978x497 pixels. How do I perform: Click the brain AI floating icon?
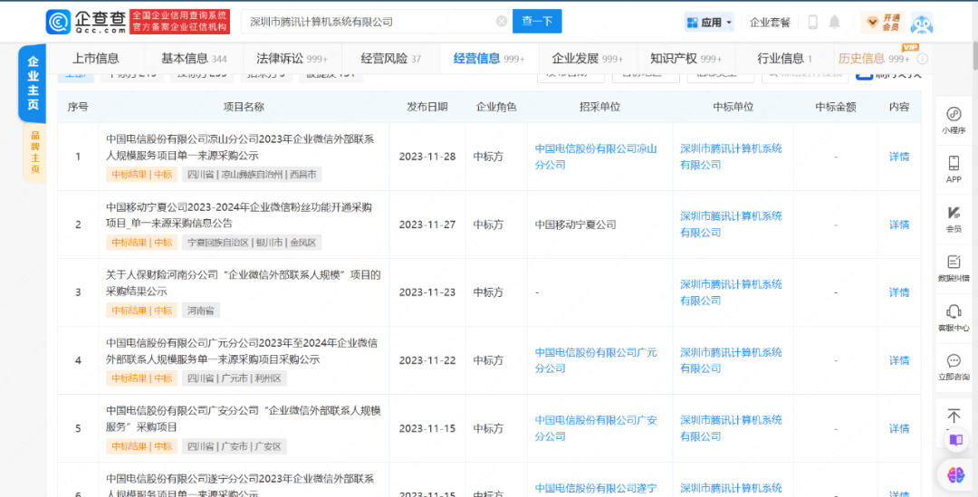pos(955,475)
